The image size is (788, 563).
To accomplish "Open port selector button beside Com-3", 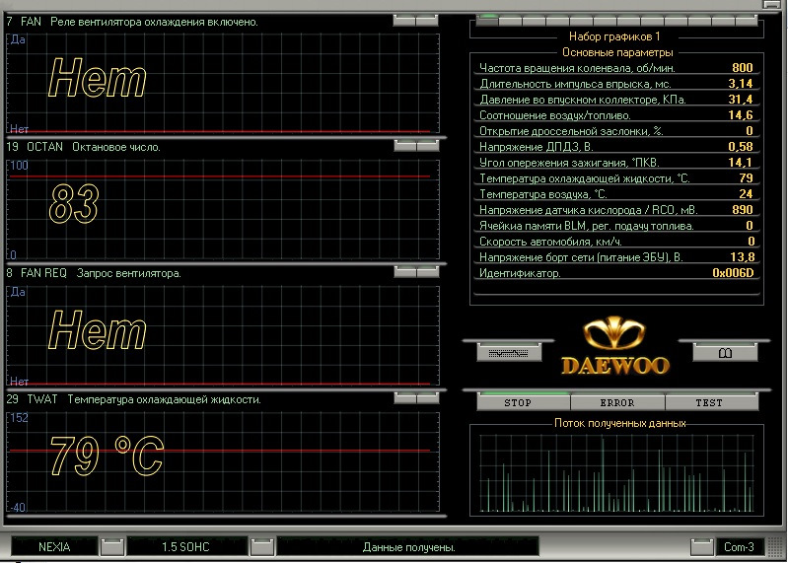I will pos(701,547).
